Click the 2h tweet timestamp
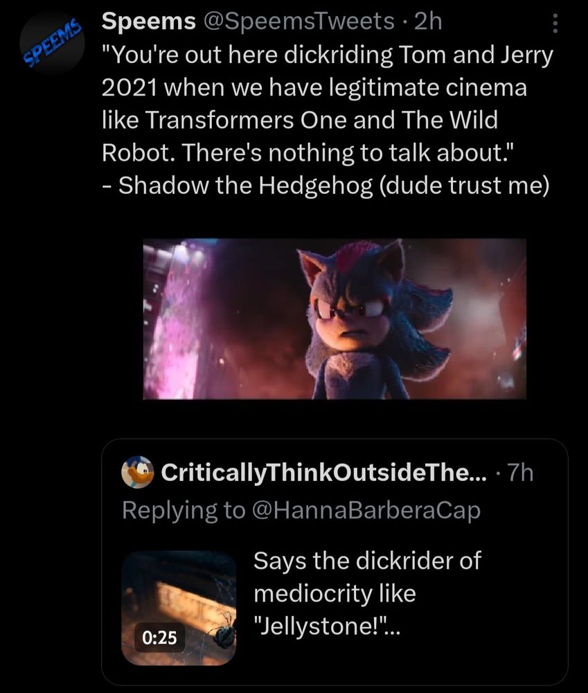The height and width of the screenshot is (693, 588). tap(427, 21)
